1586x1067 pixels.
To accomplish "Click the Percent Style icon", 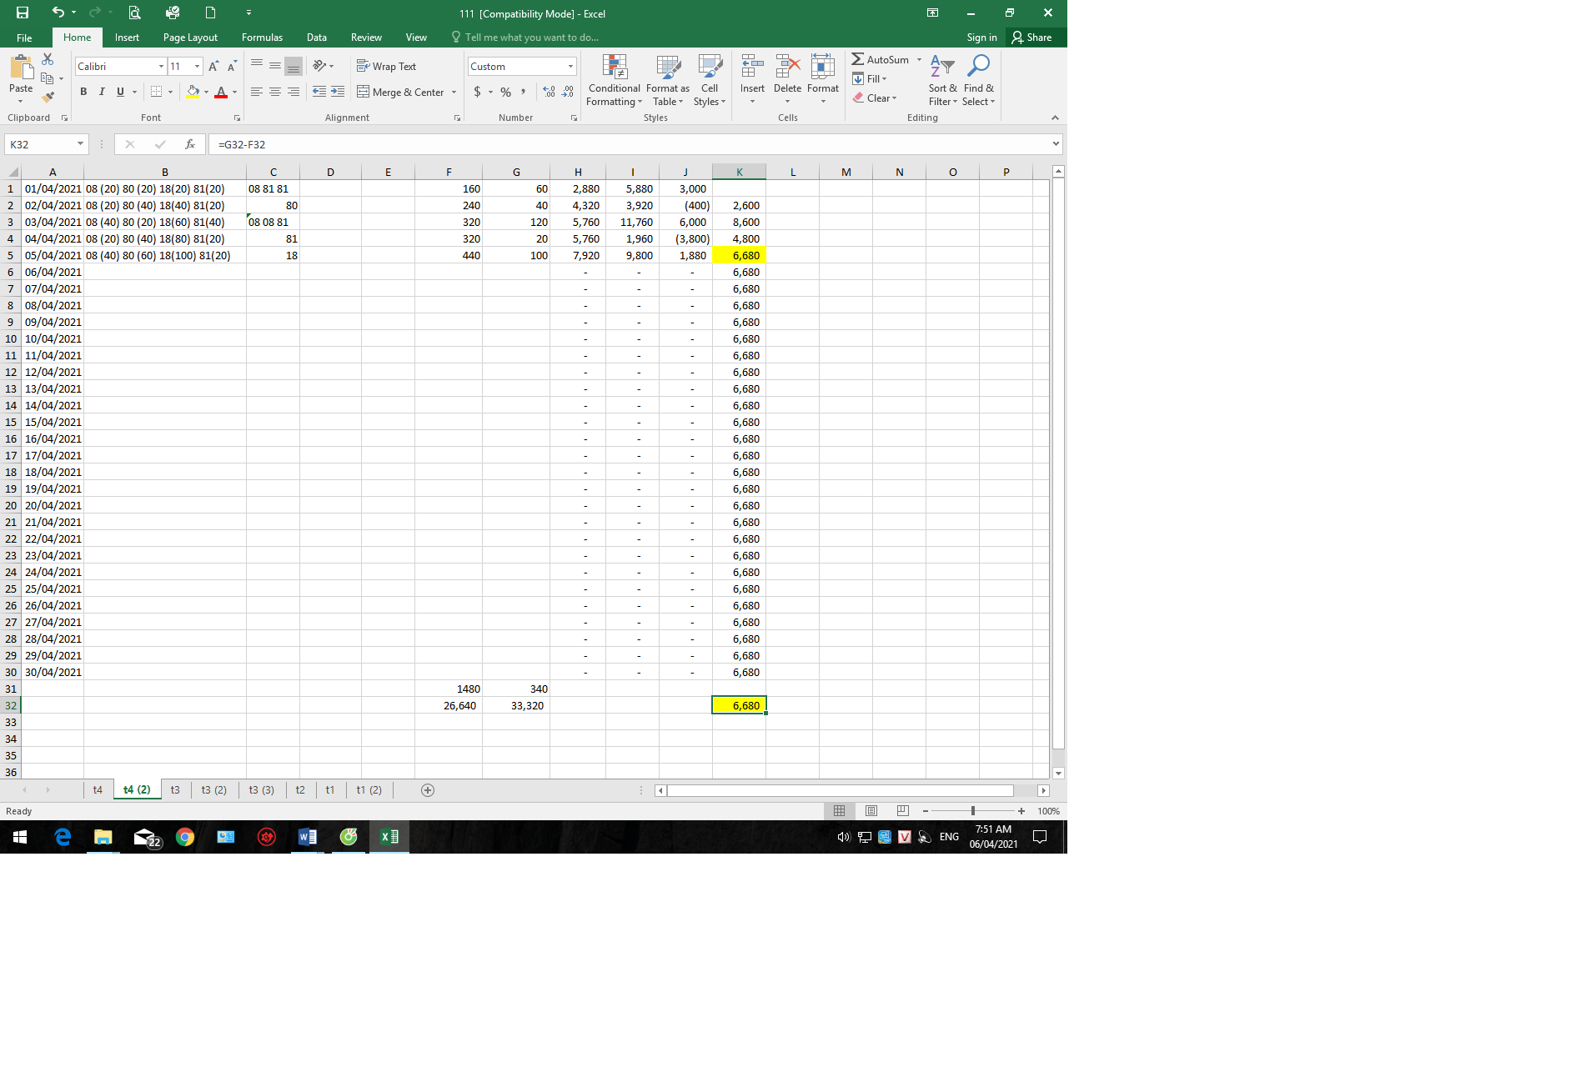I will coord(505,92).
